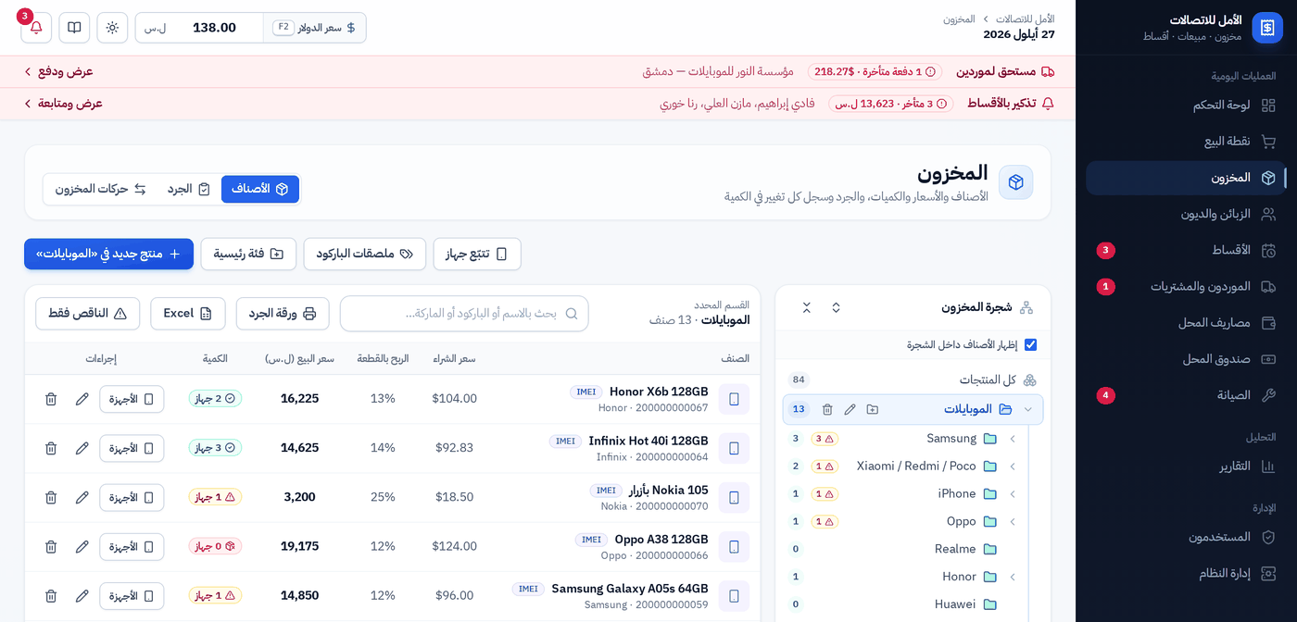Select المخزون inventory in sidebar
Screen dimensions: 1297x622
pos(1186,178)
